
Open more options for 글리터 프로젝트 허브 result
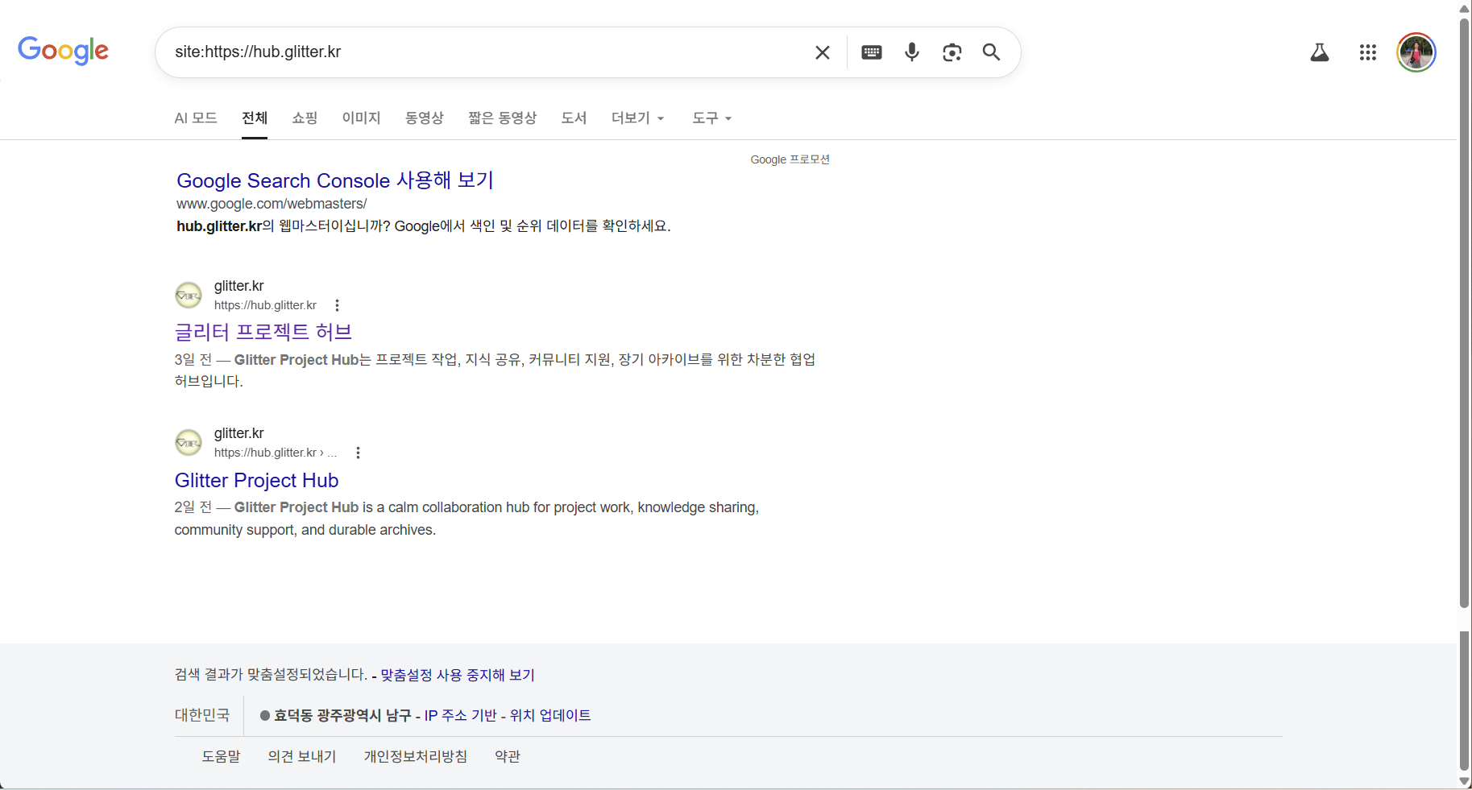point(338,305)
